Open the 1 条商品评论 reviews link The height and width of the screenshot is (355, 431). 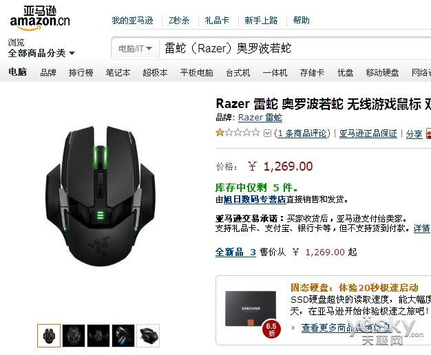[304, 133]
